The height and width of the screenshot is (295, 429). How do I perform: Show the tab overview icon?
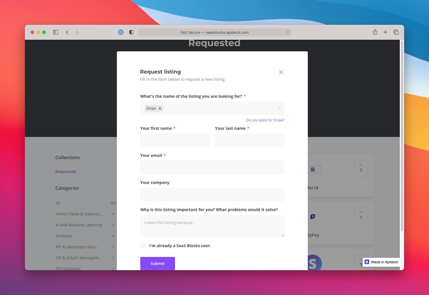tap(396, 32)
